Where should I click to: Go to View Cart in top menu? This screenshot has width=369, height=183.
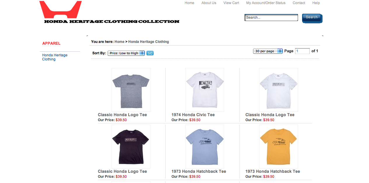pyautogui.click(x=231, y=3)
